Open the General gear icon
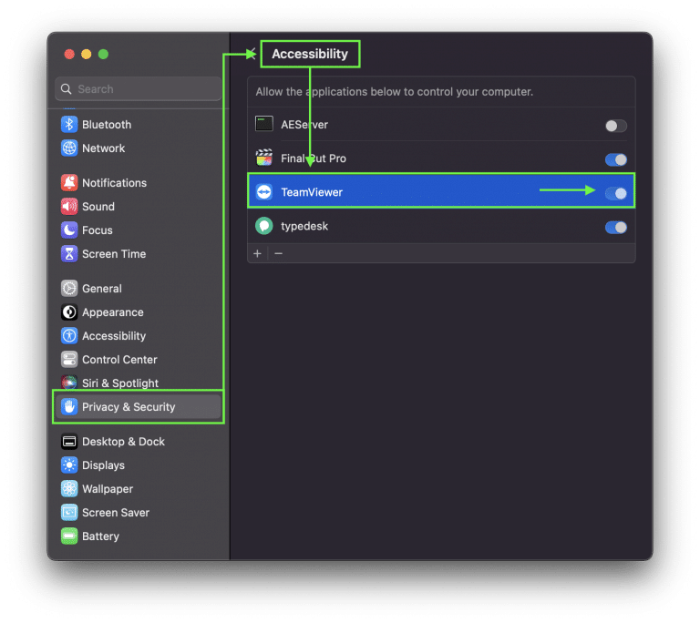This screenshot has width=700, height=623. pos(69,289)
